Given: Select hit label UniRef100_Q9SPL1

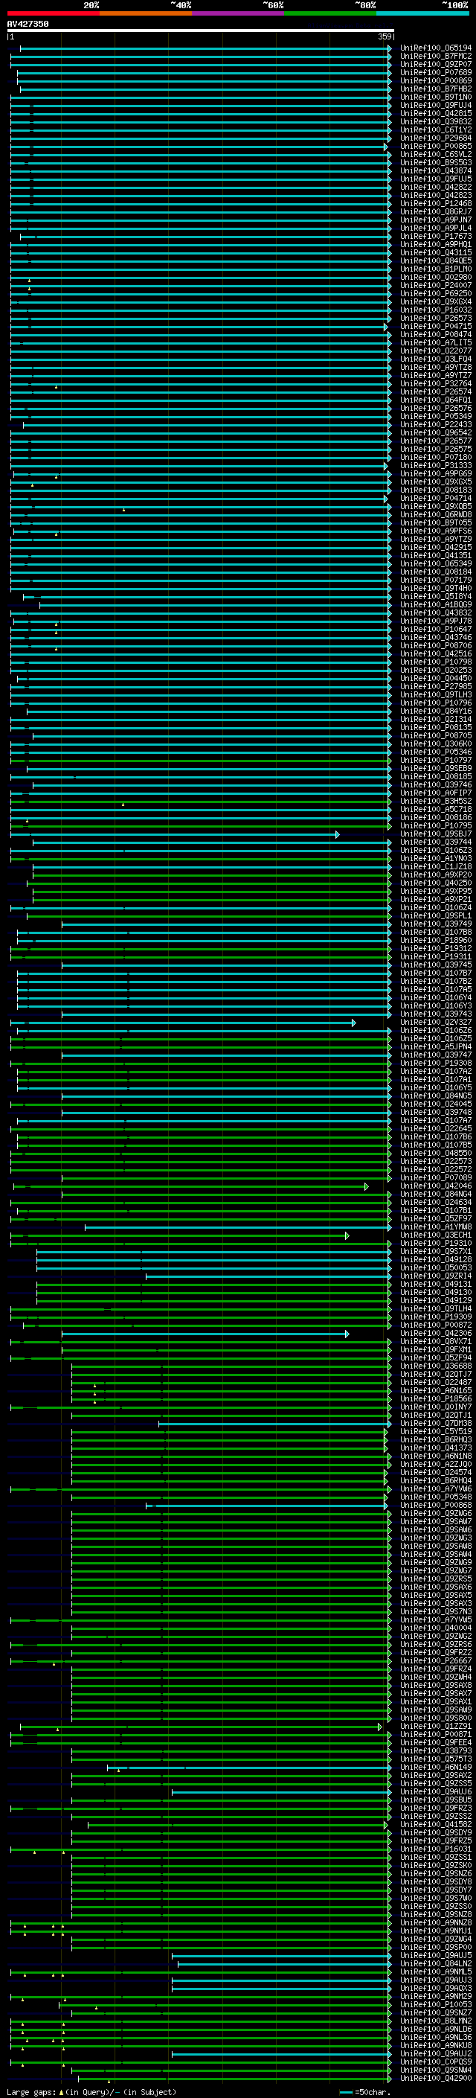Looking at the screenshot, I should pyautogui.click(x=435, y=915).
